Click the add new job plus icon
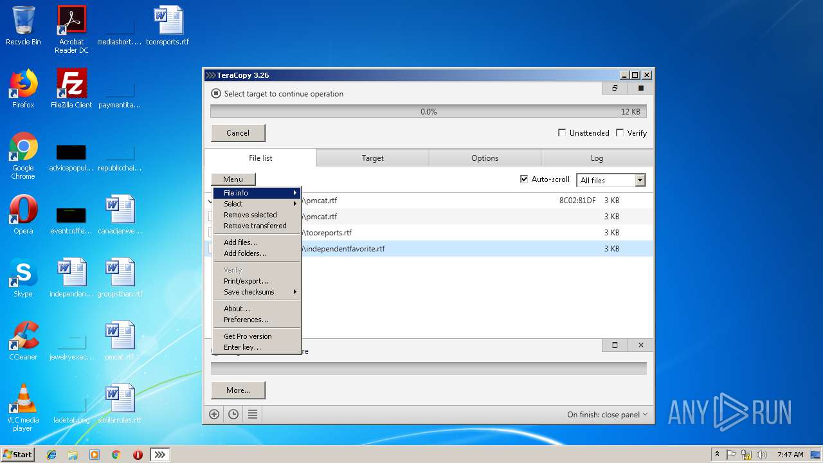This screenshot has height=463, width=823. (214, 415)
